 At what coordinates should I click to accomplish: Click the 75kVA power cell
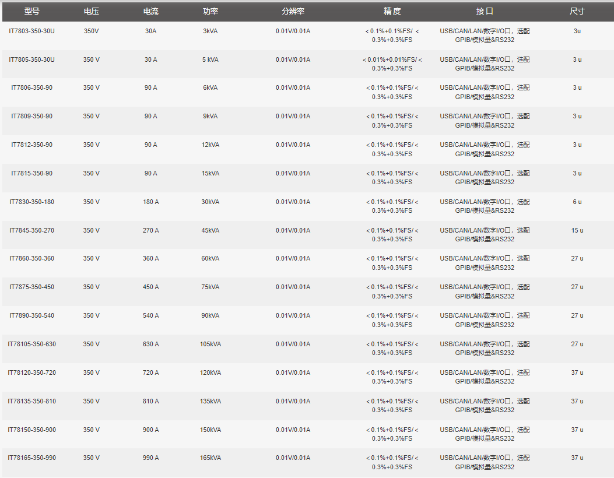(210, 287)
